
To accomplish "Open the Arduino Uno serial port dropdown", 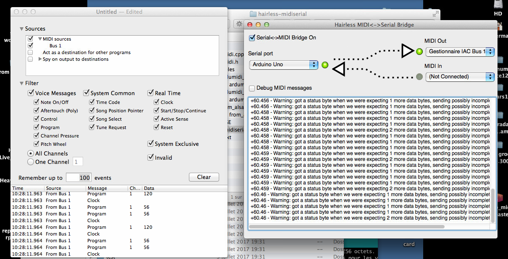I will (x=283, y=65).
